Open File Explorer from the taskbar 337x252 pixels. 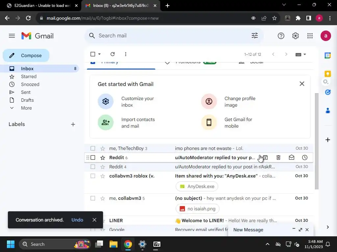(114, 244)
